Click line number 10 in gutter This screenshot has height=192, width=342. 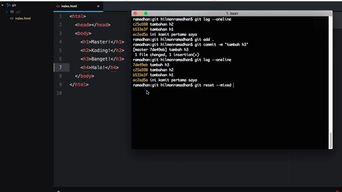(x=59, y=93)
